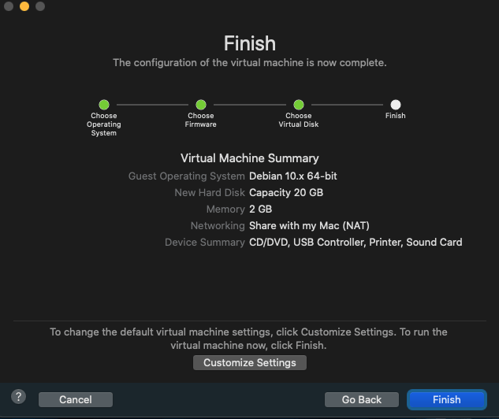The image size is (499, 419).
Task: Click the white Finish step dot
Action: (x=396, y=105)
